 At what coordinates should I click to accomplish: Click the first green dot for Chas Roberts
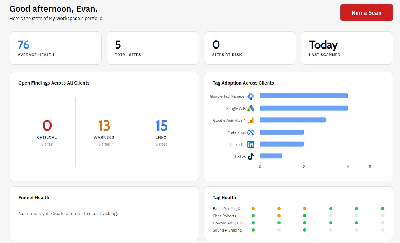(253, 216)
